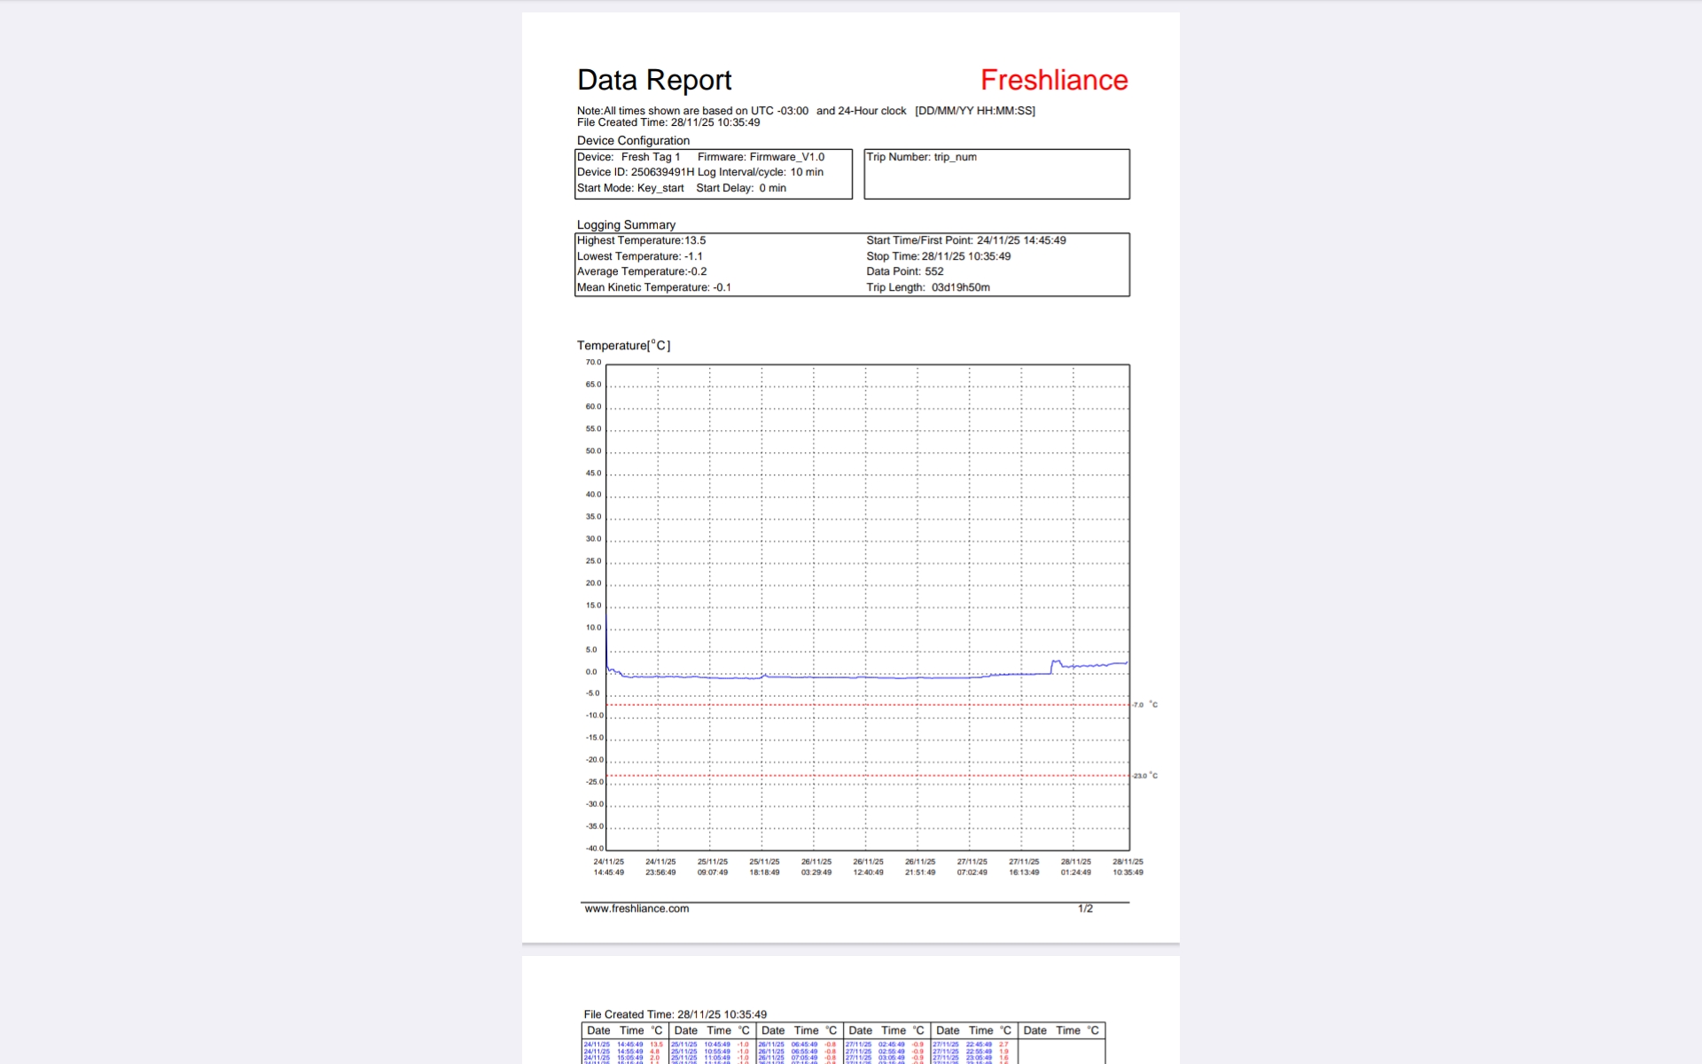Click the Trip Length 03d19h50m text
This screenshot has width=1702, height=1064.
pyautogui.click(x=928, y=287)
